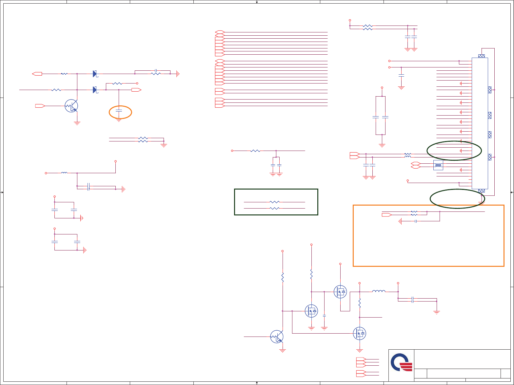Pick the lower Schottky diode near the output port

(95, 90)
